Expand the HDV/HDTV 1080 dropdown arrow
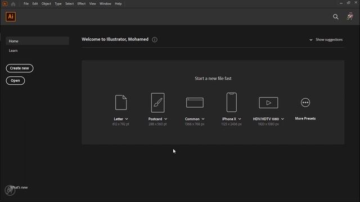Image resolution: width=360 pixels, height=202 pixels. [282, 119]
